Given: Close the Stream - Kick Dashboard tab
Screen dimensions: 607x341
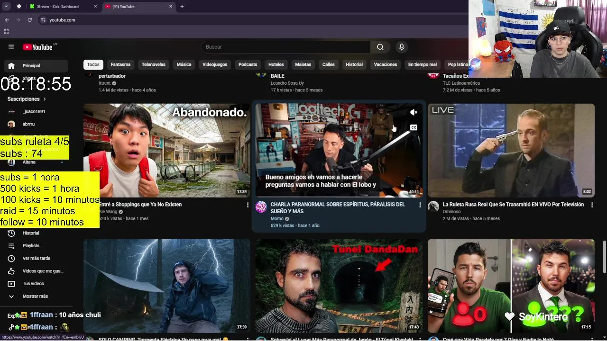Looking at the screenshot, I should coord(95,7).
